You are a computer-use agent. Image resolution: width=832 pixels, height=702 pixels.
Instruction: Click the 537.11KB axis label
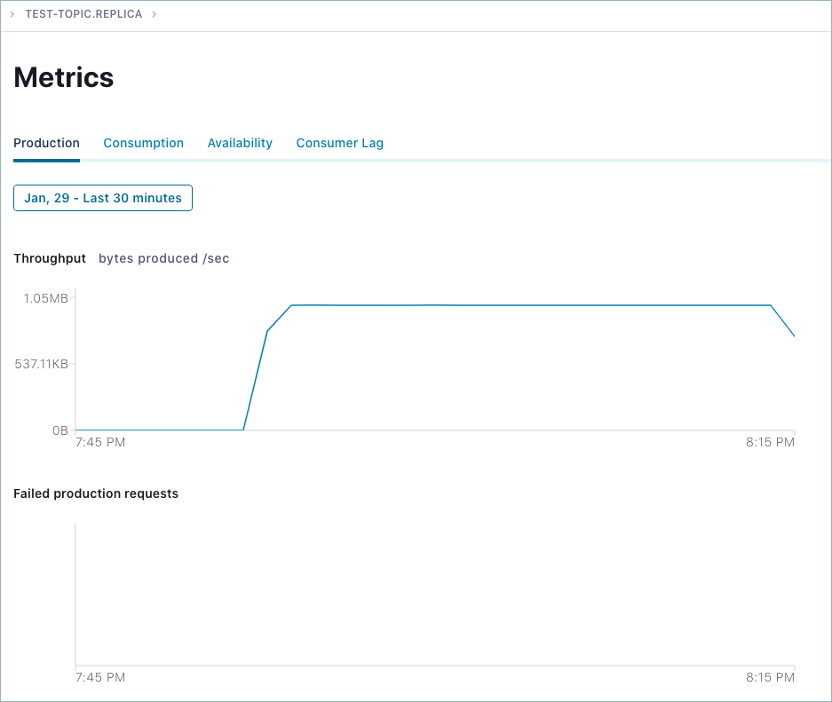42,364
